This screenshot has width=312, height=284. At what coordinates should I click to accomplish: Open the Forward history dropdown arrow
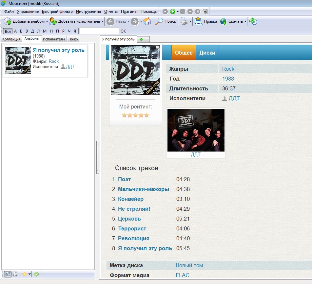pyautogui.click(x=141, y=21)
